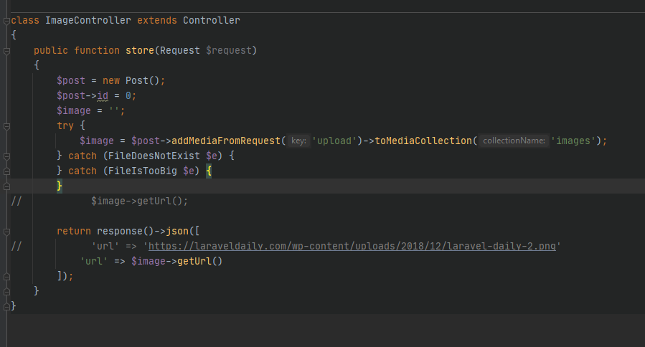Click the Controller parent class name
645x347 pixels.
coord(212,20)
